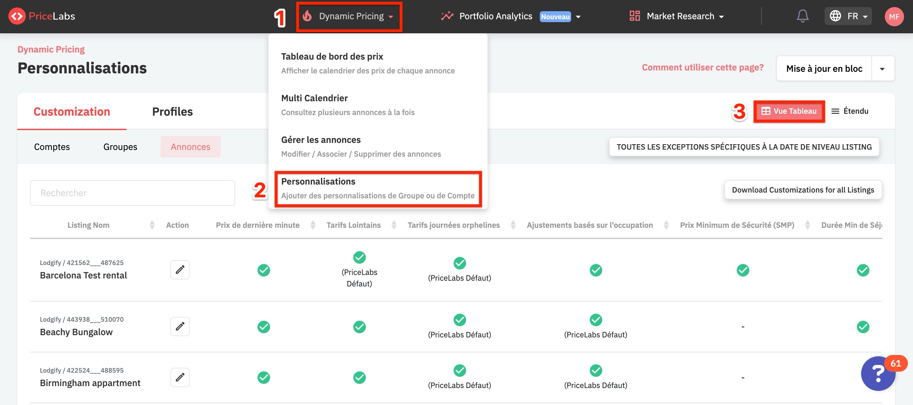Click Lodgify / 421562___487625 text

81,262
